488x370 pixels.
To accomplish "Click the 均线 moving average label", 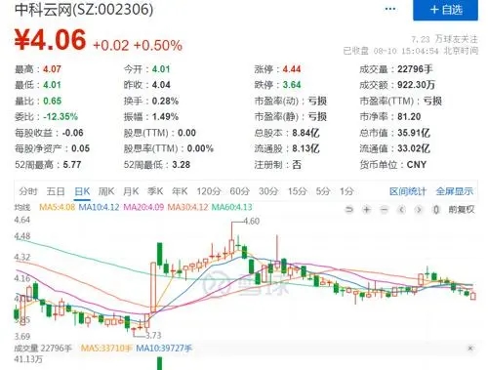I will pyautogui.click(x=22, y=207).
